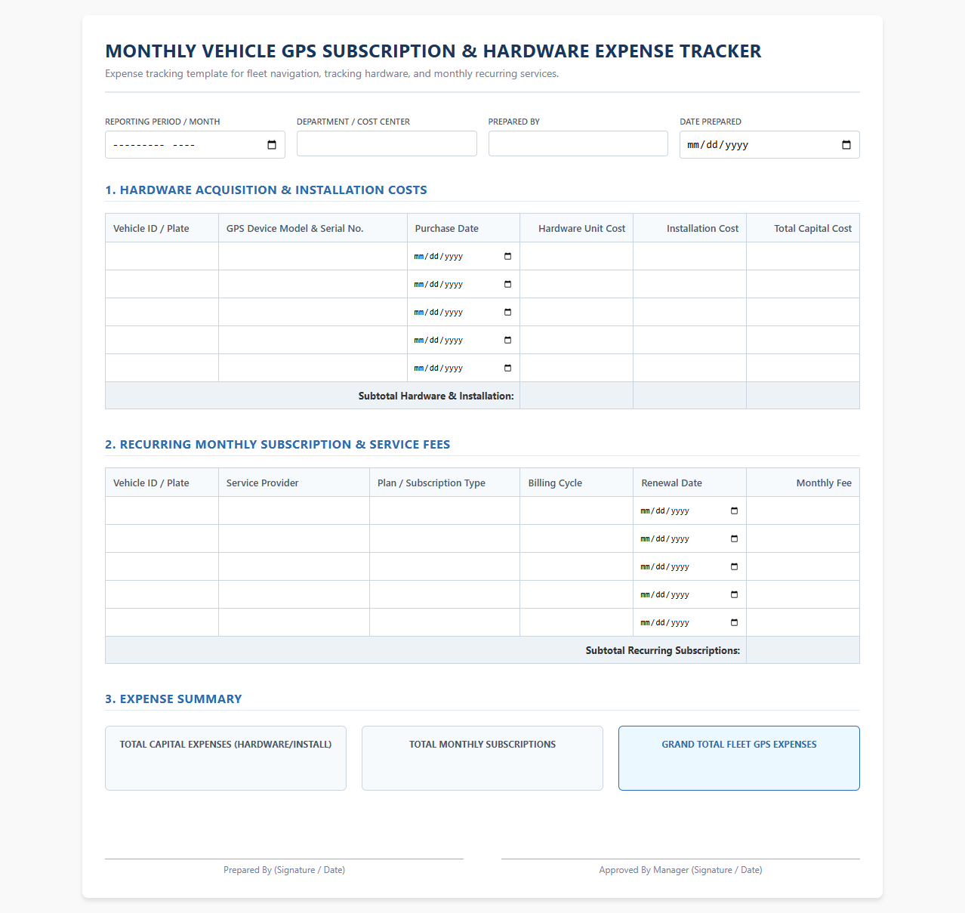Click the Prepared By input field
Screen dimensions: 965x913
point(578,143)
